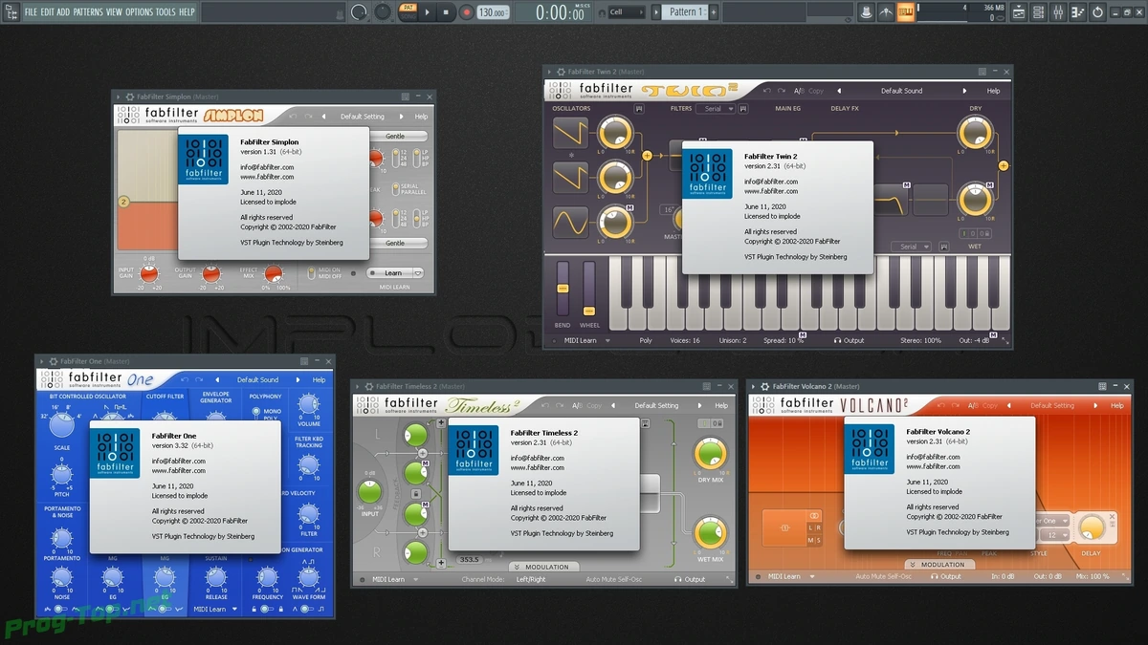Click Help in the Twin 2 header
Screen dimensions: 1148x645
[993, 91]
